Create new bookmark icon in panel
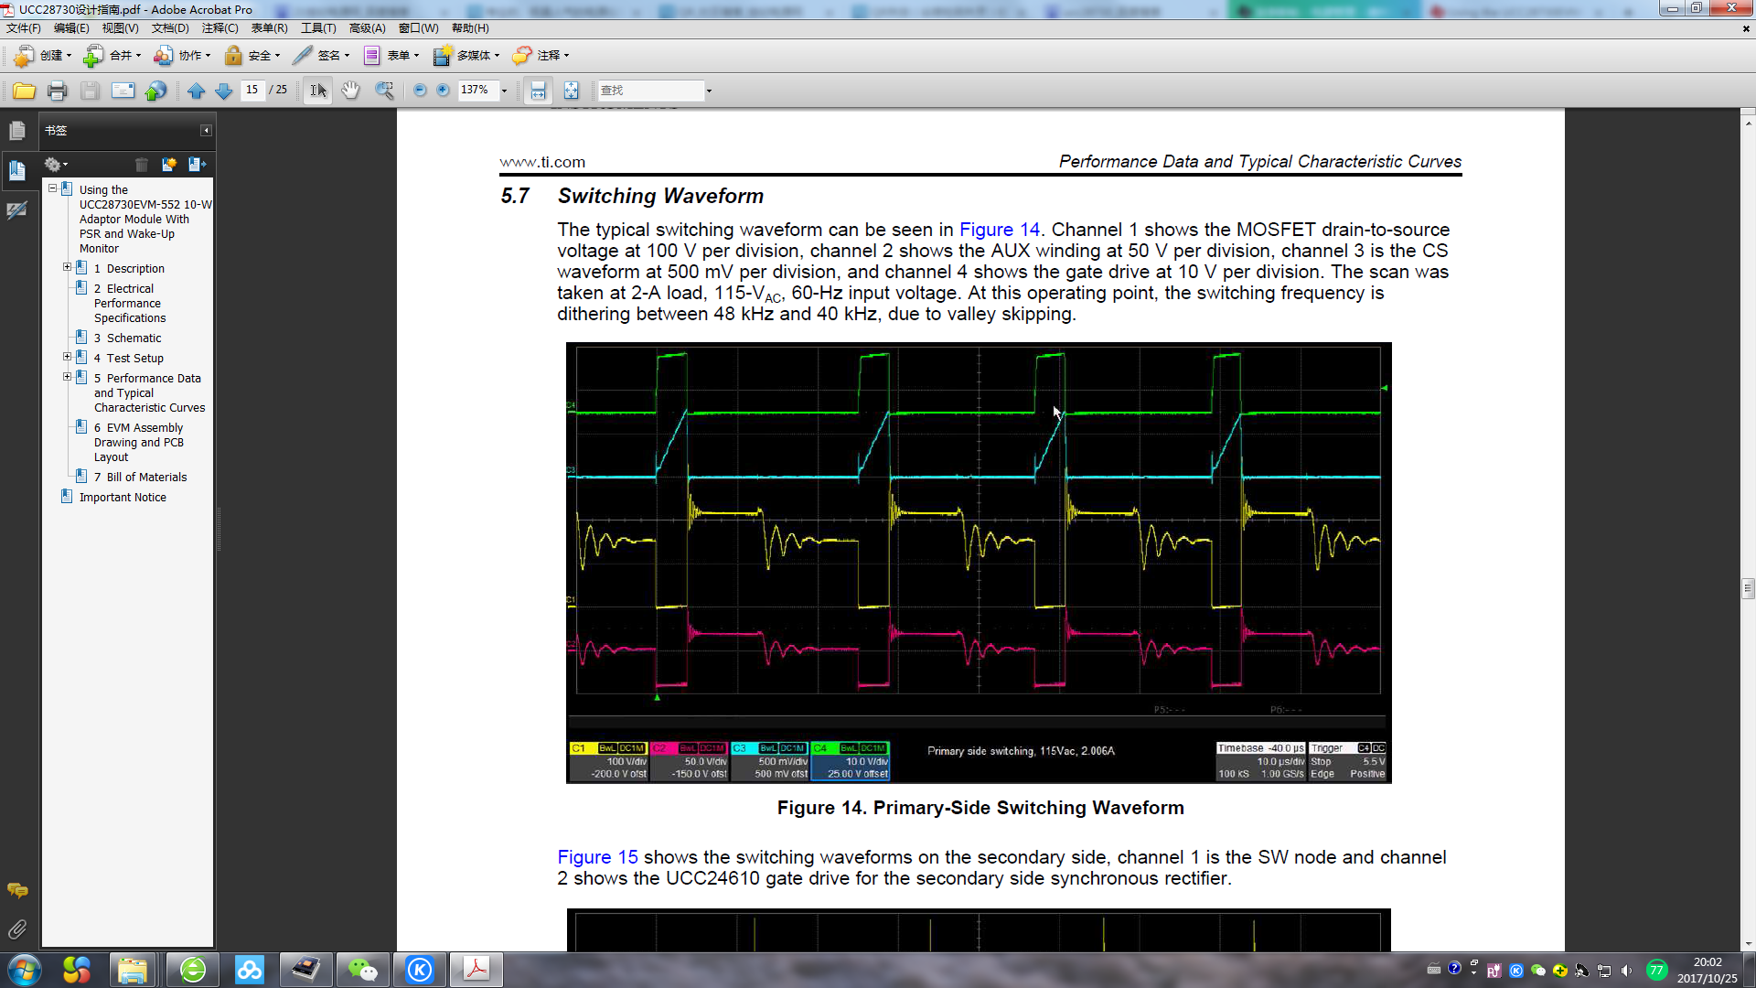1756x988 pixels. click(168, 165)
